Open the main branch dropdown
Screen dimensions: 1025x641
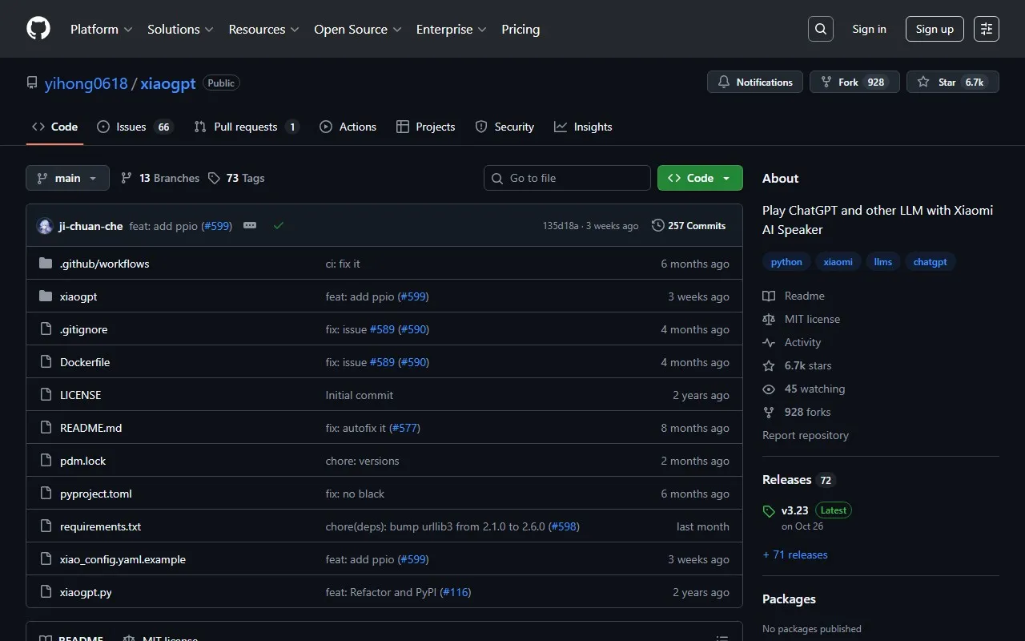67,178
